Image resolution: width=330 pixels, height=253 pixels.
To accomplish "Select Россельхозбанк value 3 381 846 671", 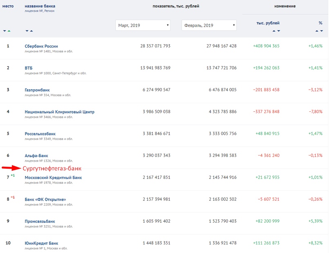I will coord(157,133).
